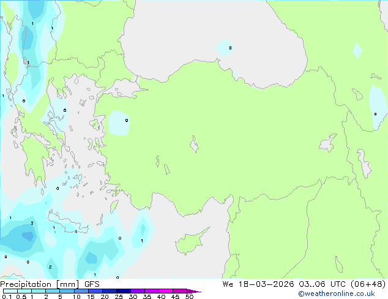
Task: Click the '0' value in the Black Sea
Action: (230, 48)
